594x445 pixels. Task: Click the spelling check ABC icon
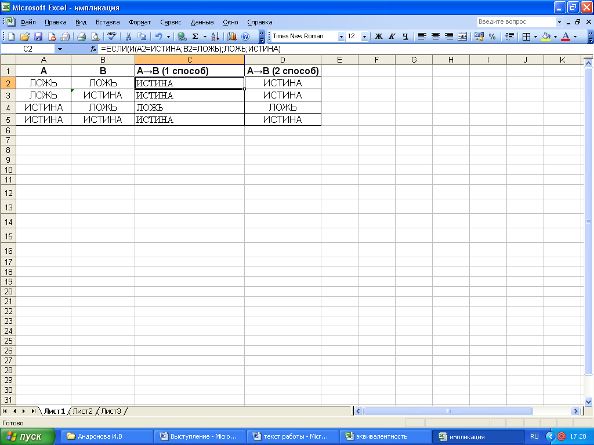tap(112, 37)
